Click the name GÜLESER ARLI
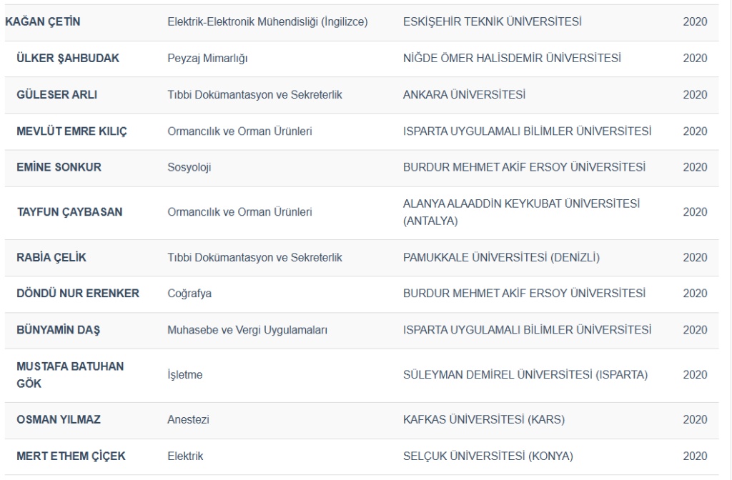The height and width of the screenshot is (480, 732). (x=57, y=95)
